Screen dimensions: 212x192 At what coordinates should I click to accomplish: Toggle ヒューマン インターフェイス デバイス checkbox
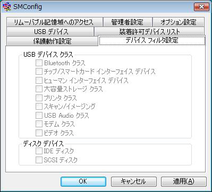pos(39,81)
